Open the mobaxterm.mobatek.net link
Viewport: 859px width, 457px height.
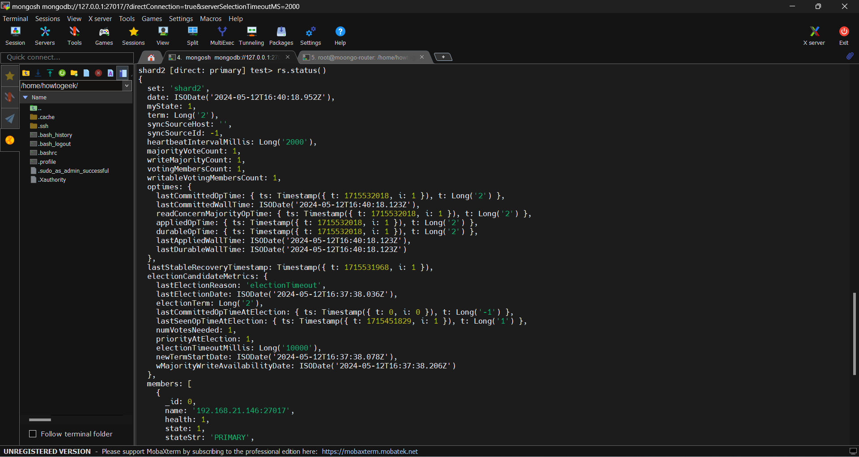370,451
